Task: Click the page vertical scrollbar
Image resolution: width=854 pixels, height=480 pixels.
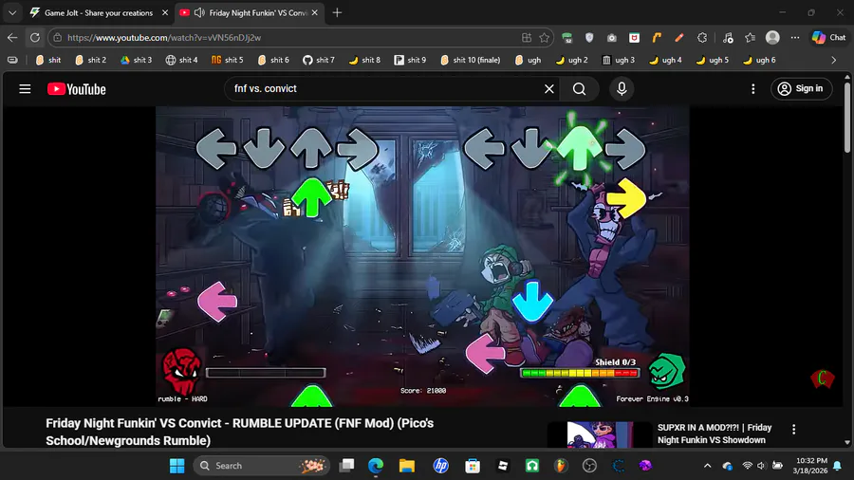Action: pos(847,117)
